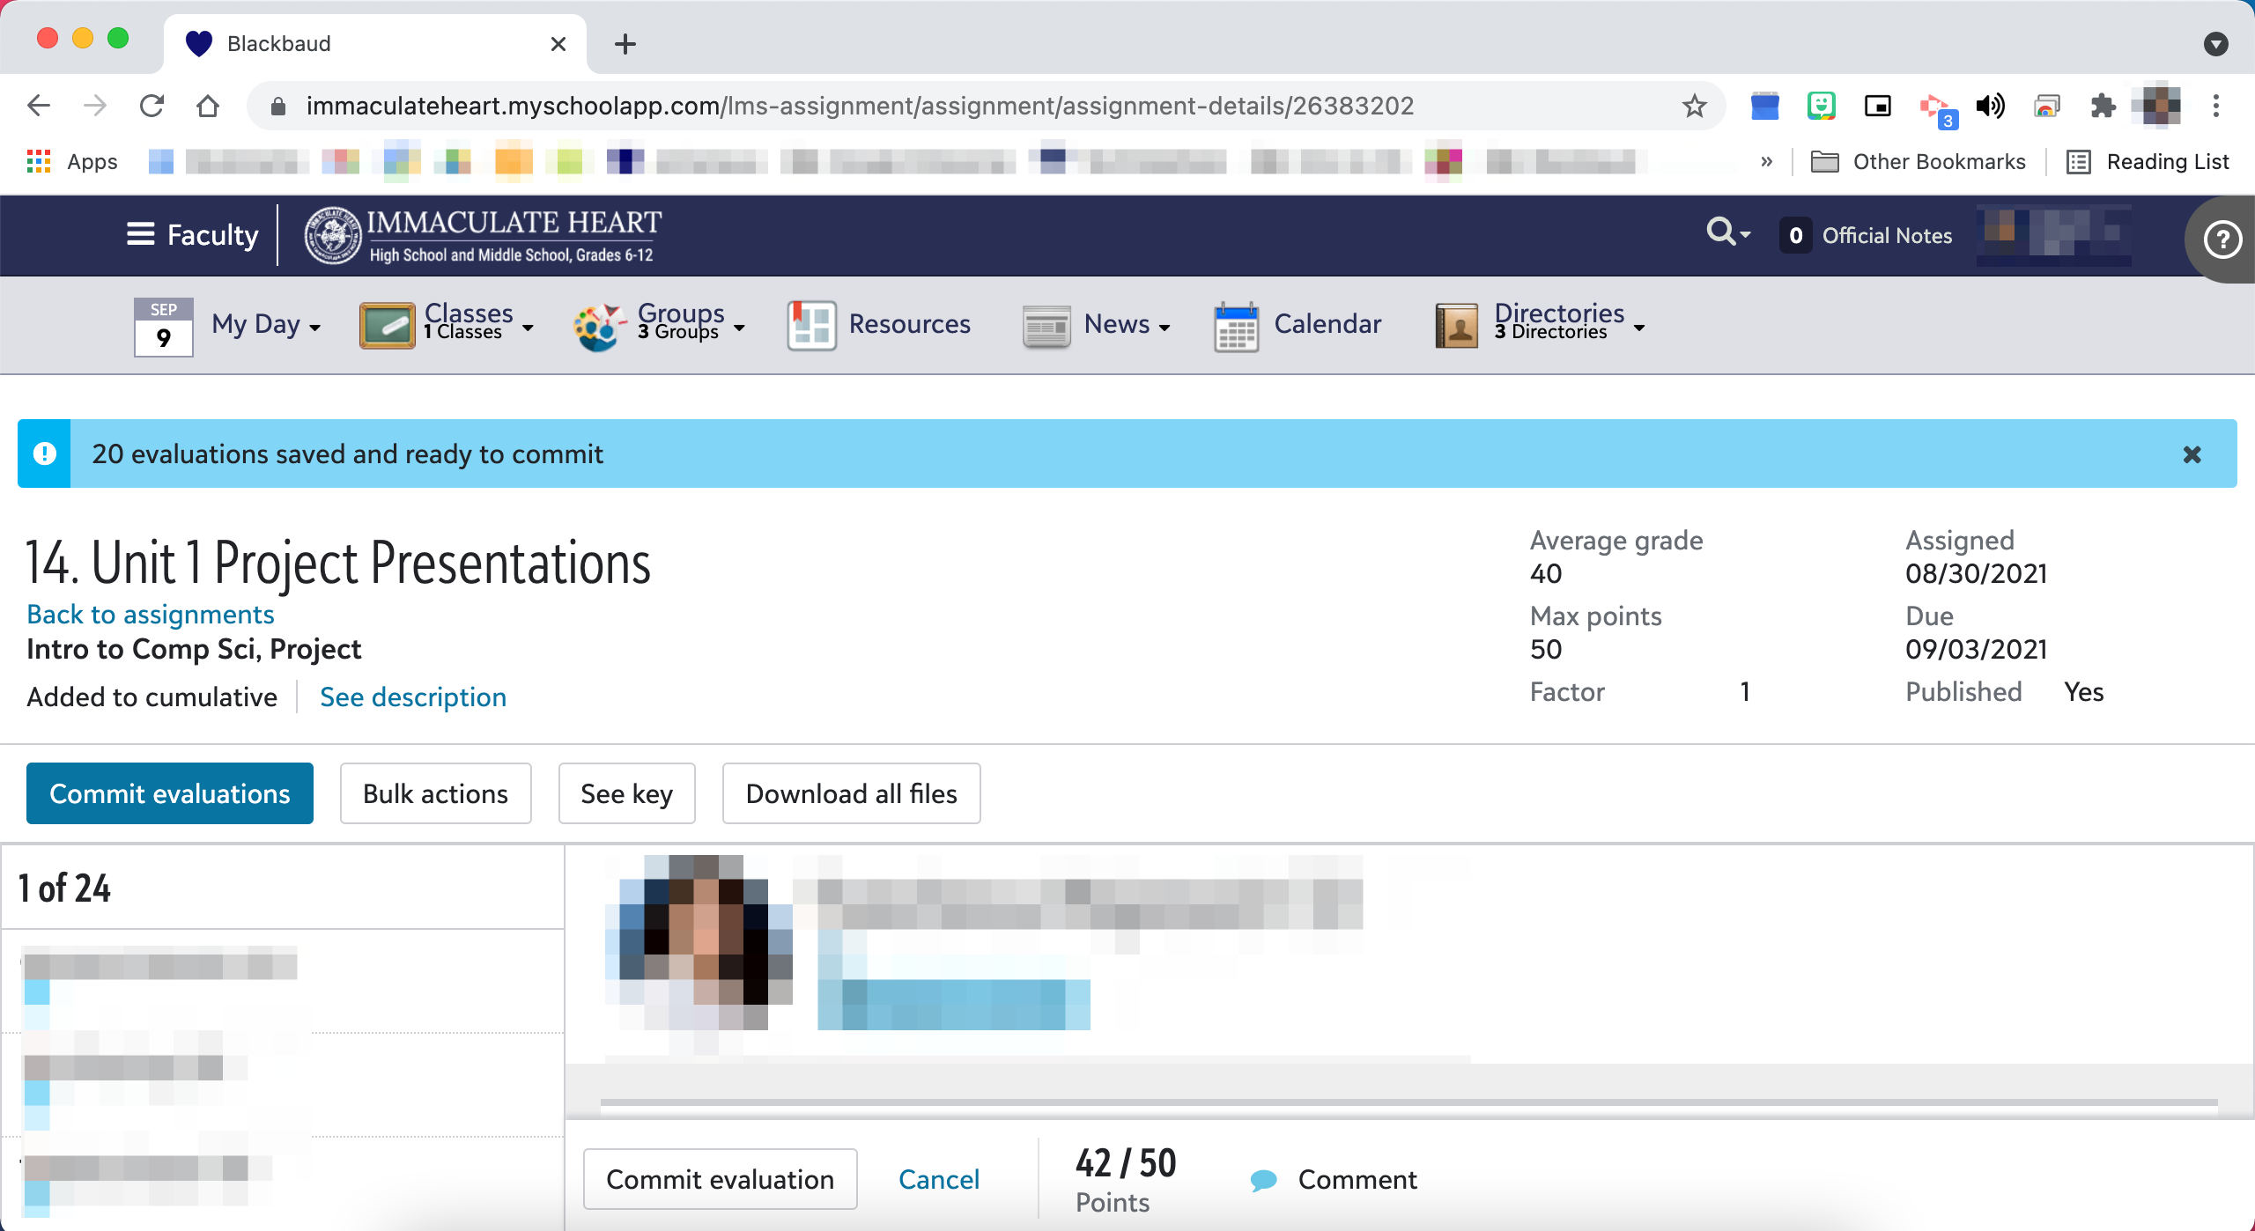Open the search magnifier icon
Screen dimensions: 2255x1231
coord(1720,232)
